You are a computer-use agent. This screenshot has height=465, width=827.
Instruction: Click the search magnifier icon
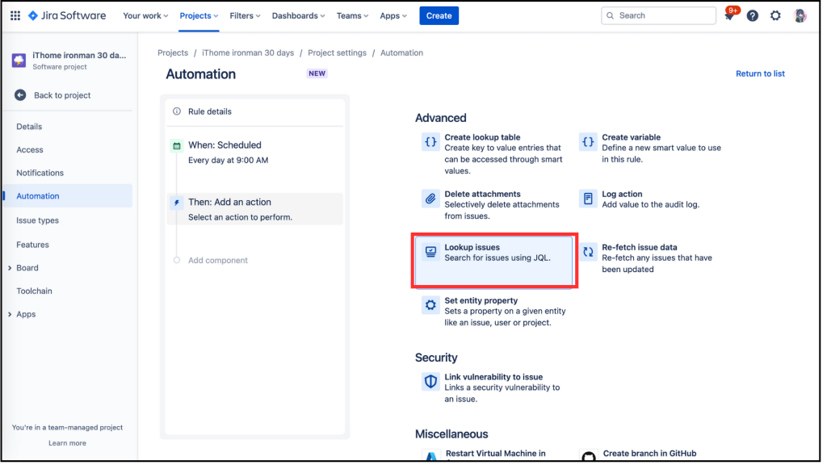611,16
